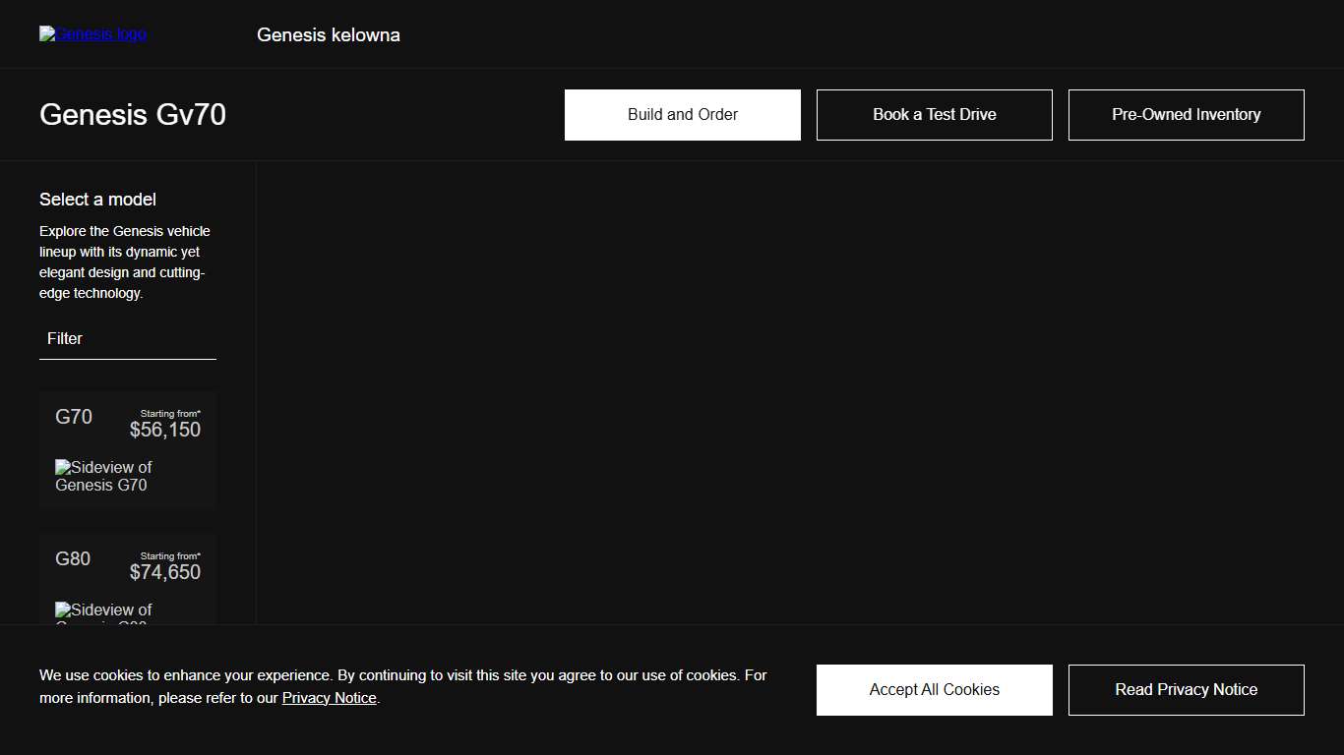Click the Starting from label on G70 card
Image resolution: width=1344 pixels, height=755 pixels.
tap(170, 414)
